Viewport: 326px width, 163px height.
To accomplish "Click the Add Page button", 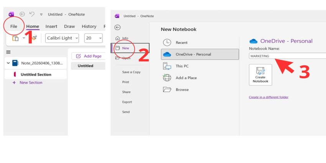I will [89, 56].
